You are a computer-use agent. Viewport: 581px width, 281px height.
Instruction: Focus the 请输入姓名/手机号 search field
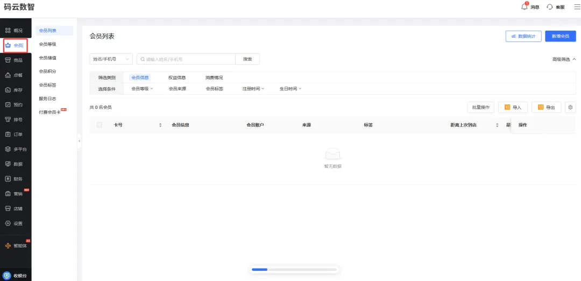click(x=186, y=59)
